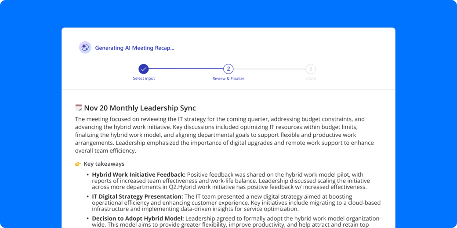
Task: Click the pointing hand emoji by Key takeaways
Action: point(78,164)
